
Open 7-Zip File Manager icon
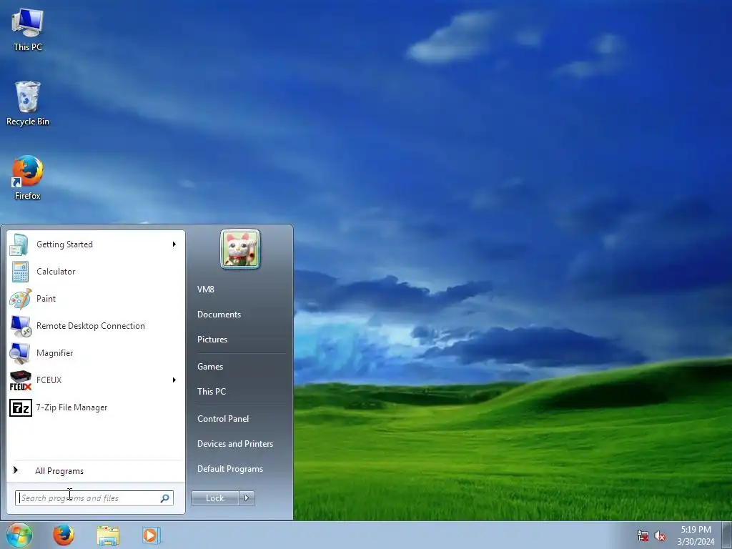coord(21,407)
